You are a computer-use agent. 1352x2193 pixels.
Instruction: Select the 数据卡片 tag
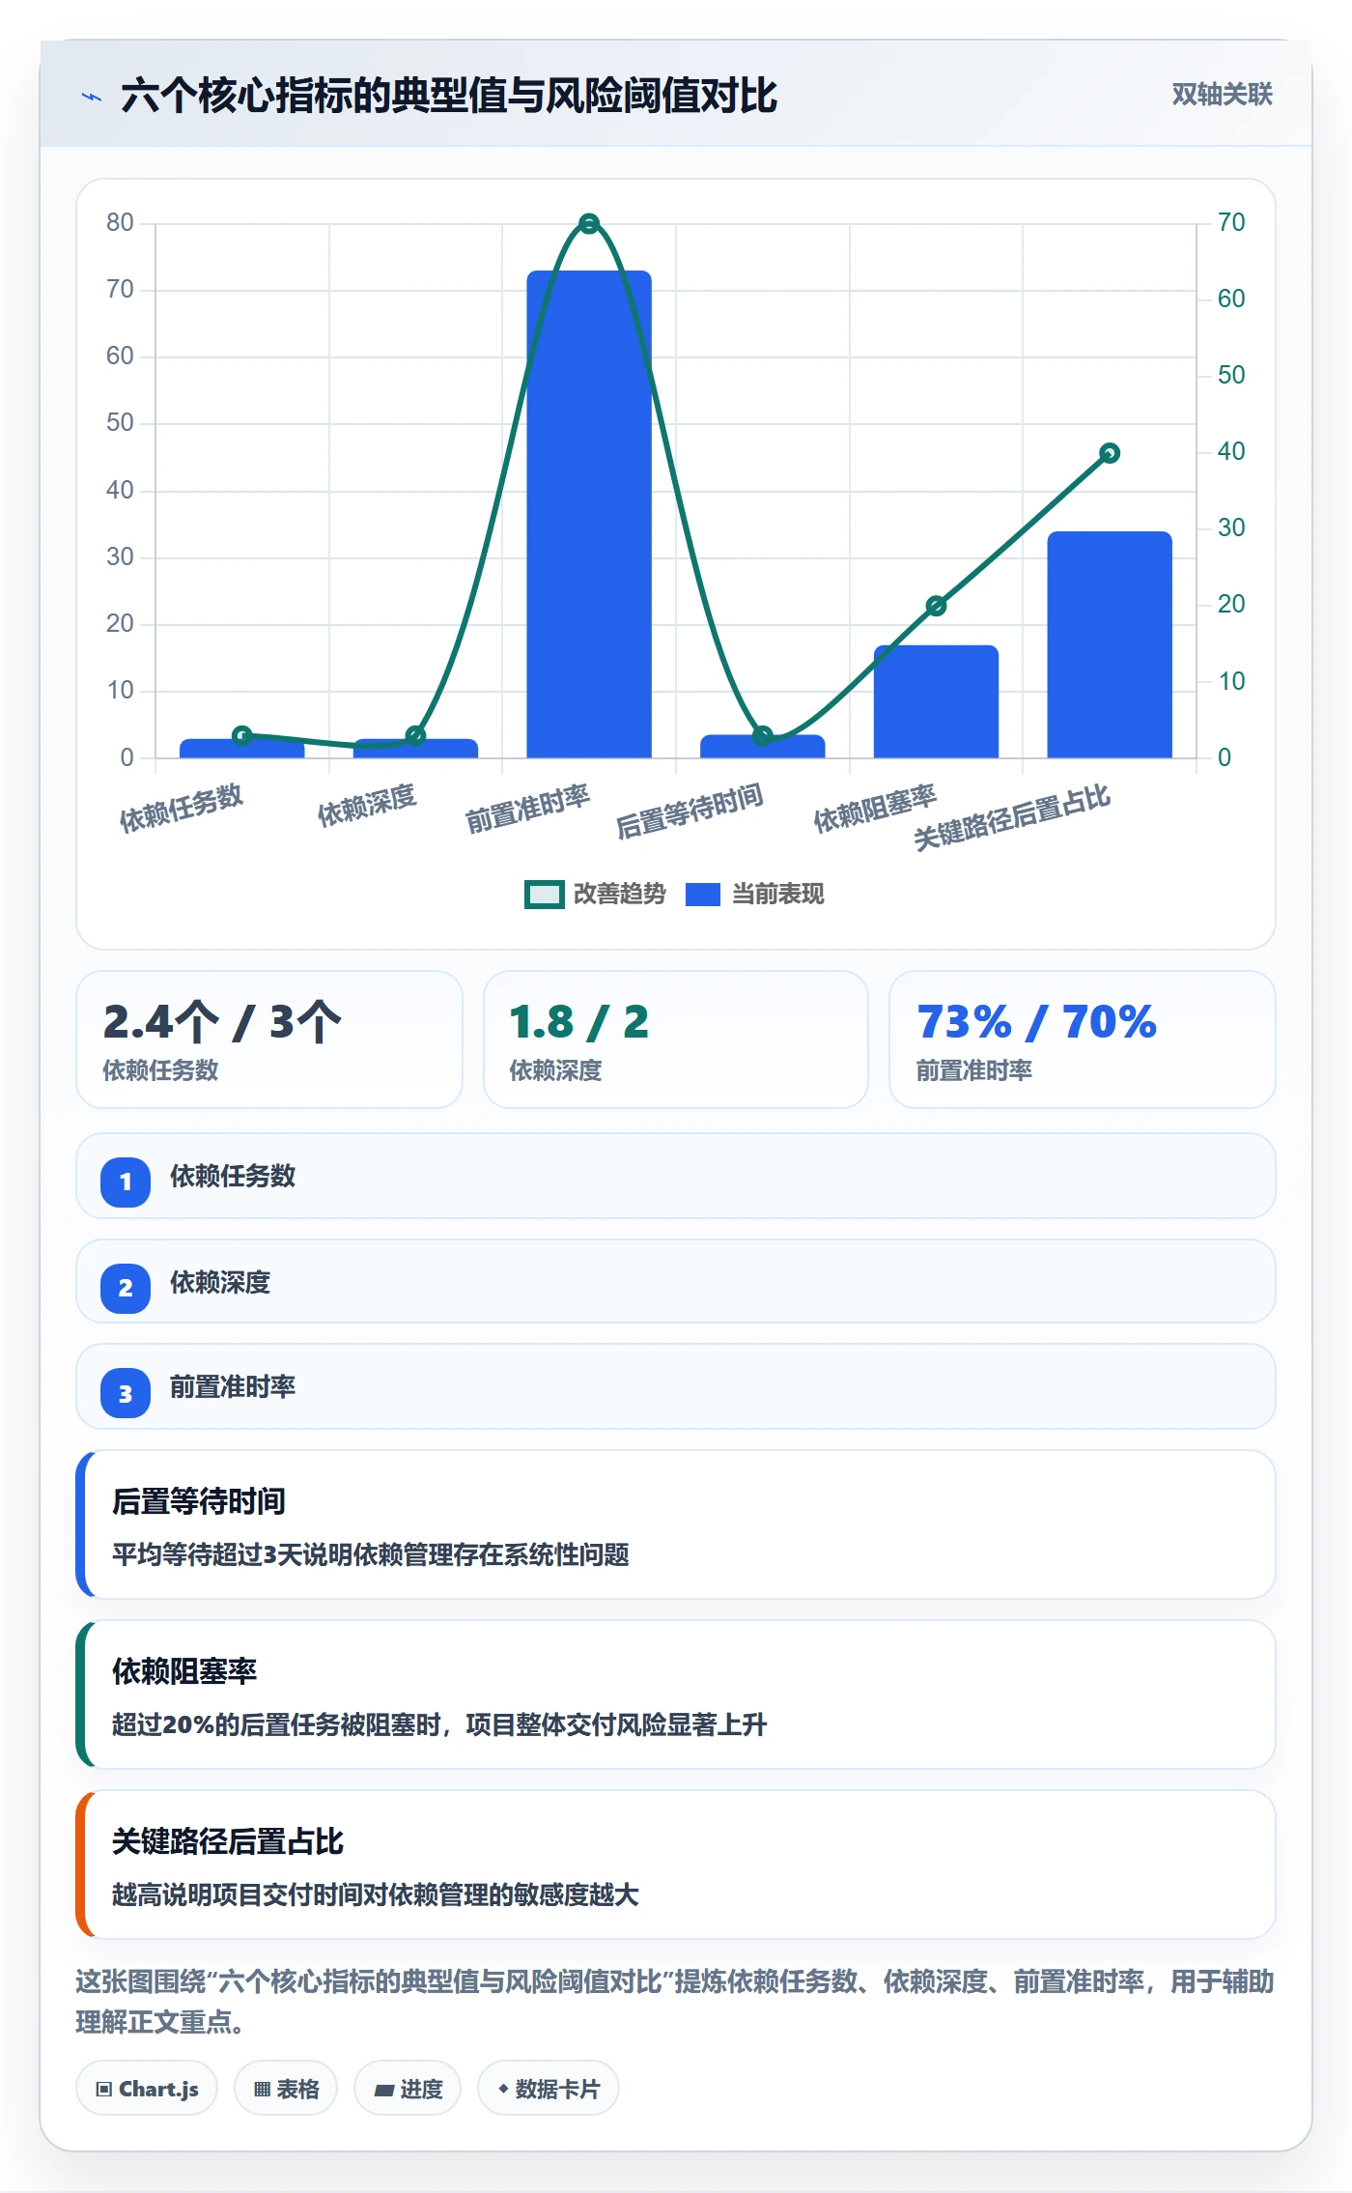coord(549,2089)
